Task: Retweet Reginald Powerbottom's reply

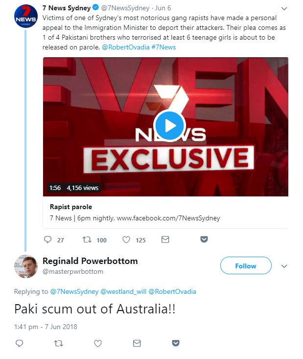Action: pyautogui.click(x=58, y=343)
